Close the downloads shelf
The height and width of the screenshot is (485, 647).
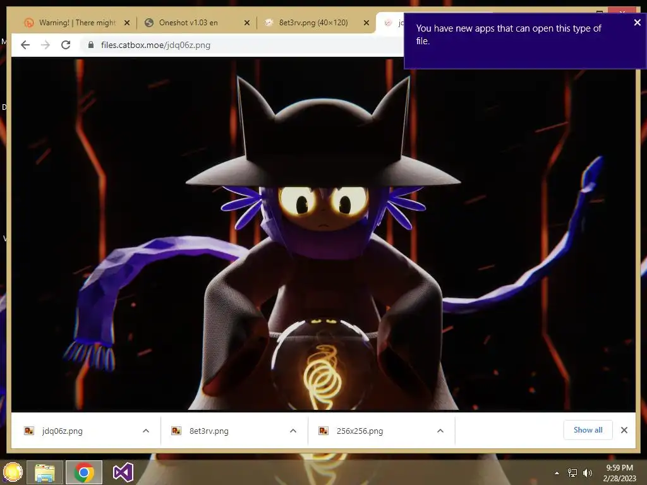[x=624, y=430]
